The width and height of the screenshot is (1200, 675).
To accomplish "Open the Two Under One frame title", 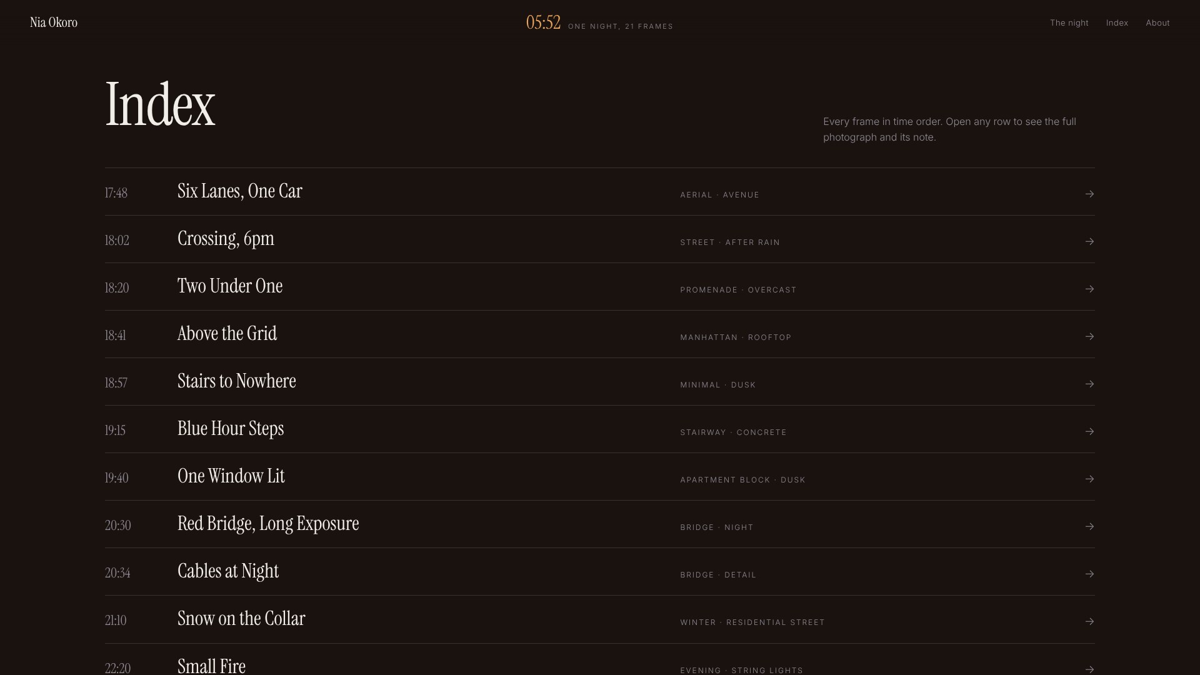I will point(230,286).
